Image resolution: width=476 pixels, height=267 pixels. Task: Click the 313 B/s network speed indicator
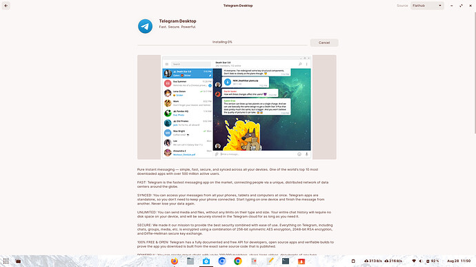pyautogui.click(x=373, y=261)
